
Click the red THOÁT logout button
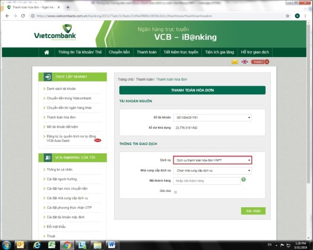(x=260, y=62)
